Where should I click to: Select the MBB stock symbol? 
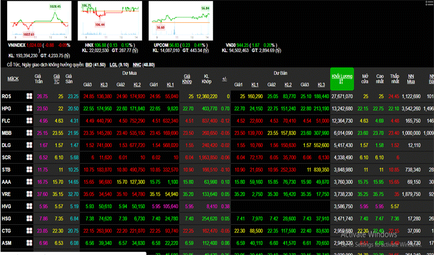[x=7, y=133]
